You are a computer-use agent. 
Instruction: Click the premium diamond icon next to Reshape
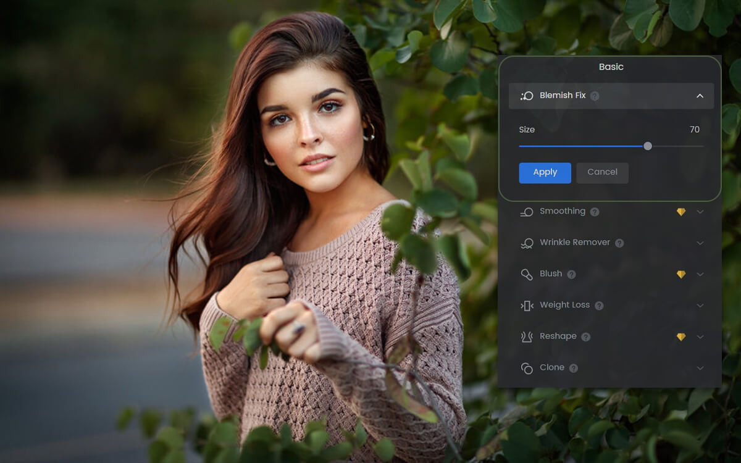(x=682, y=336)
